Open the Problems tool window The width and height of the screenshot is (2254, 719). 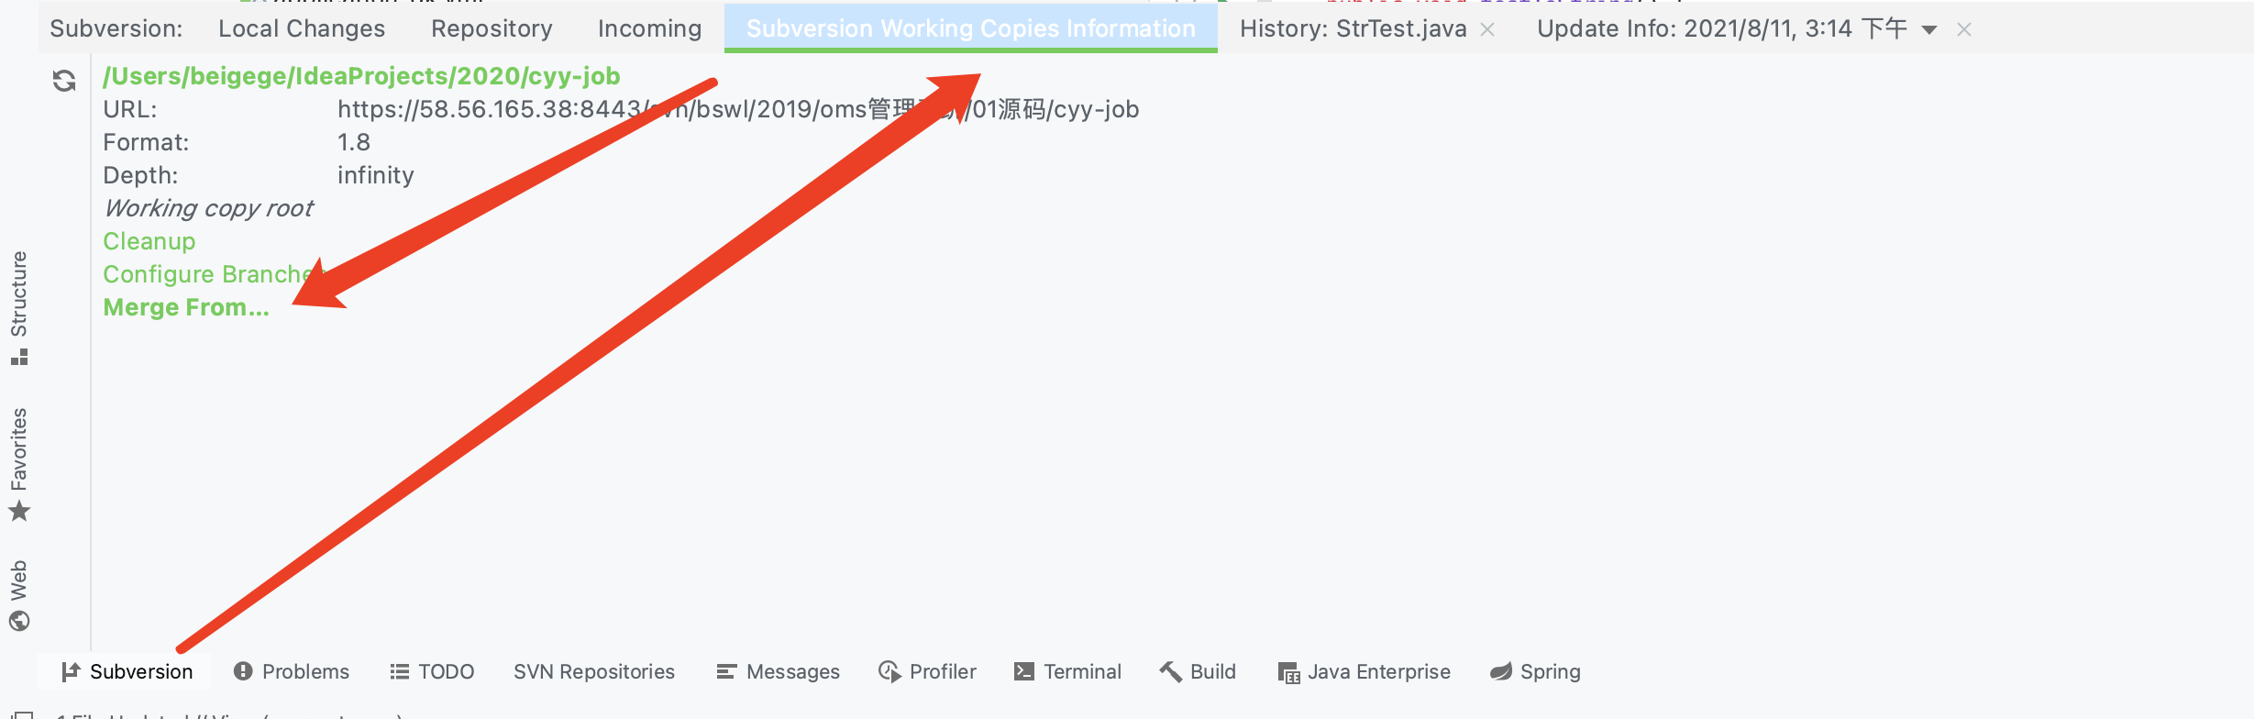292,671
